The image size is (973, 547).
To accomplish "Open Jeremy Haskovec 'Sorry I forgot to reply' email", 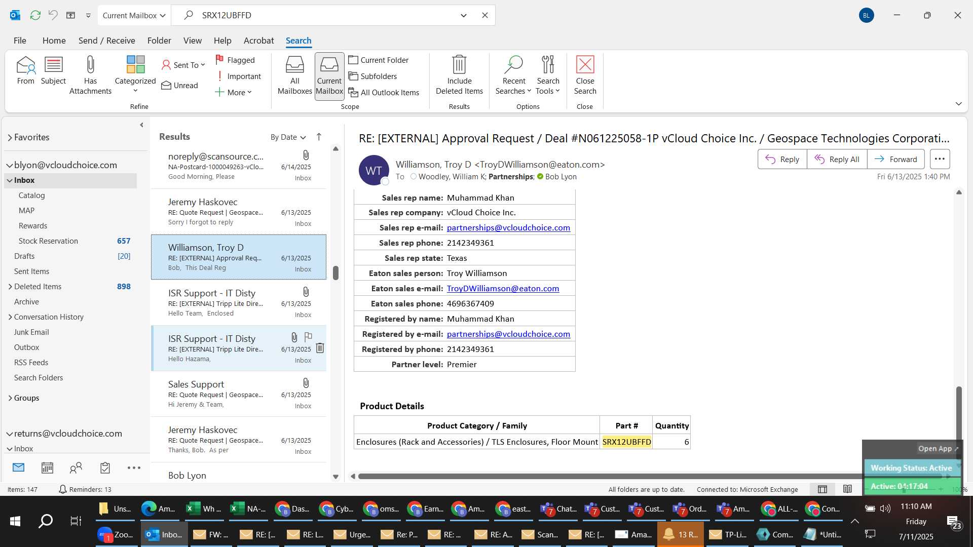I will tap(239, 212).
